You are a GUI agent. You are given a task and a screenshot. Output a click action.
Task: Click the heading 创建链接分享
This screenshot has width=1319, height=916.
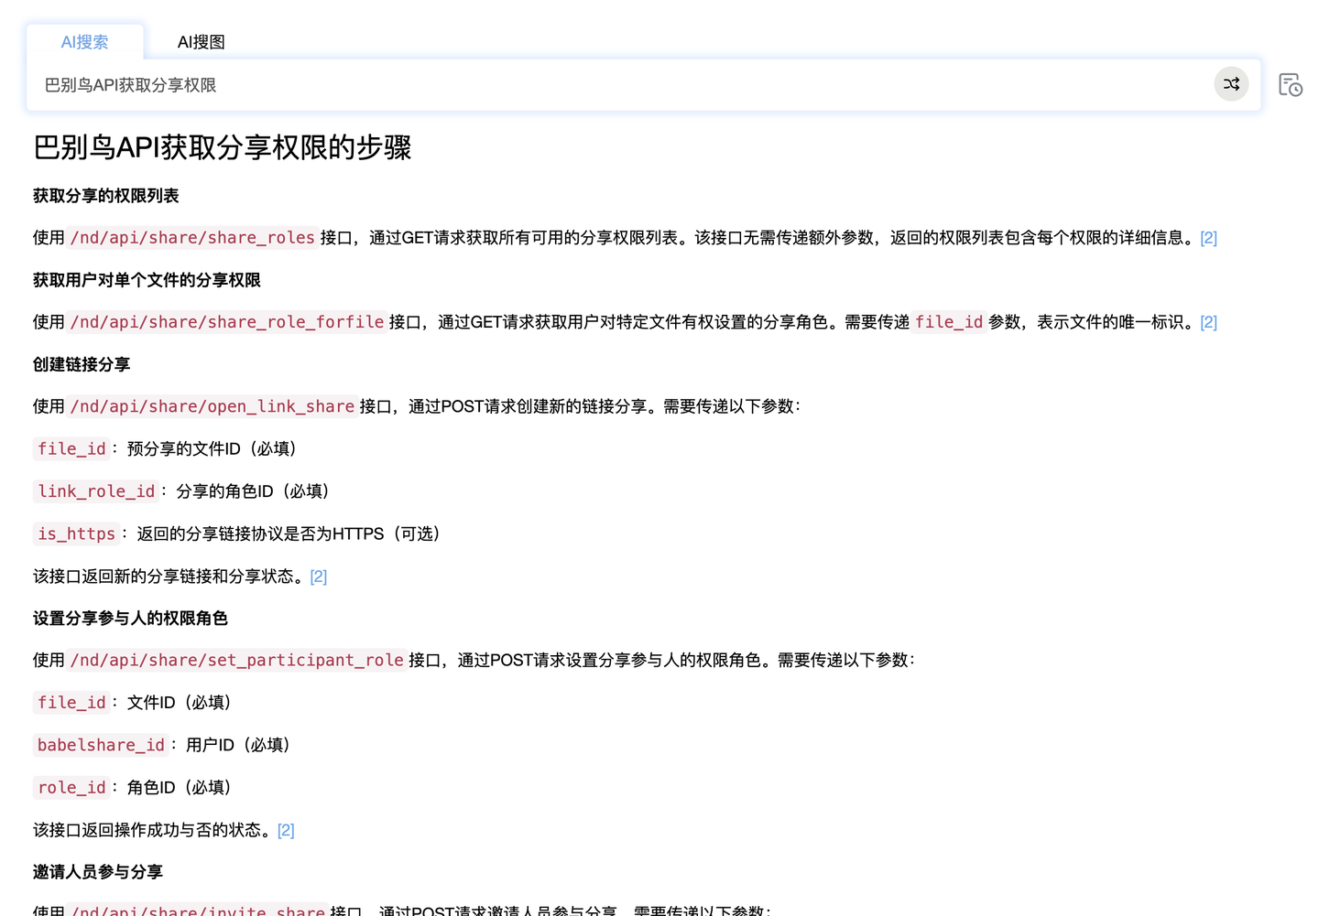82,364
